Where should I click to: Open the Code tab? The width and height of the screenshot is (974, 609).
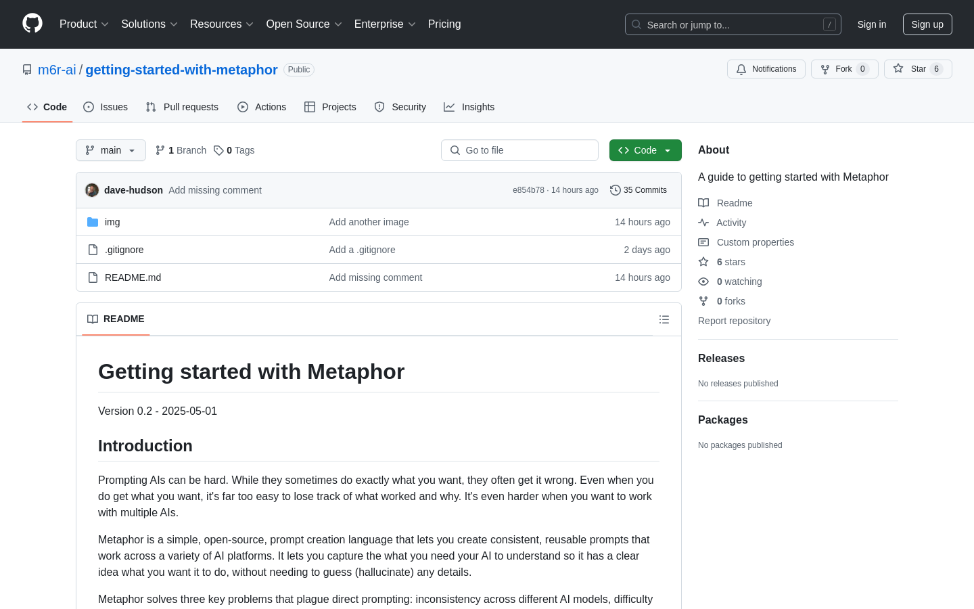(47, 107)
